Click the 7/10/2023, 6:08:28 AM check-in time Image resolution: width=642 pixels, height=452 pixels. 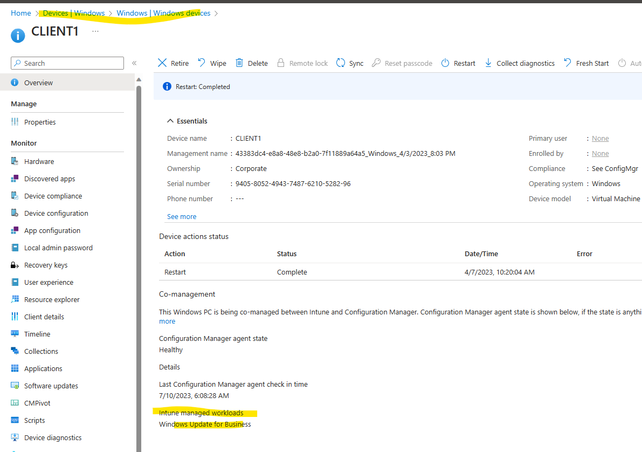click(194, 395)
